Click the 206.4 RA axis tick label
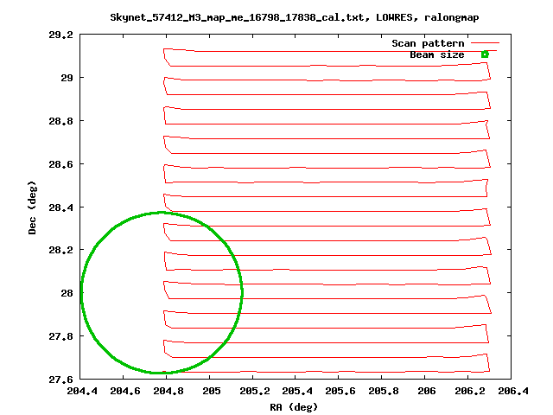 [513, 391]
